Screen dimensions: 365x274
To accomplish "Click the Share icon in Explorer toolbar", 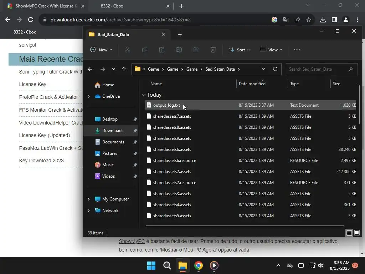I will click(x=196, y=50).
